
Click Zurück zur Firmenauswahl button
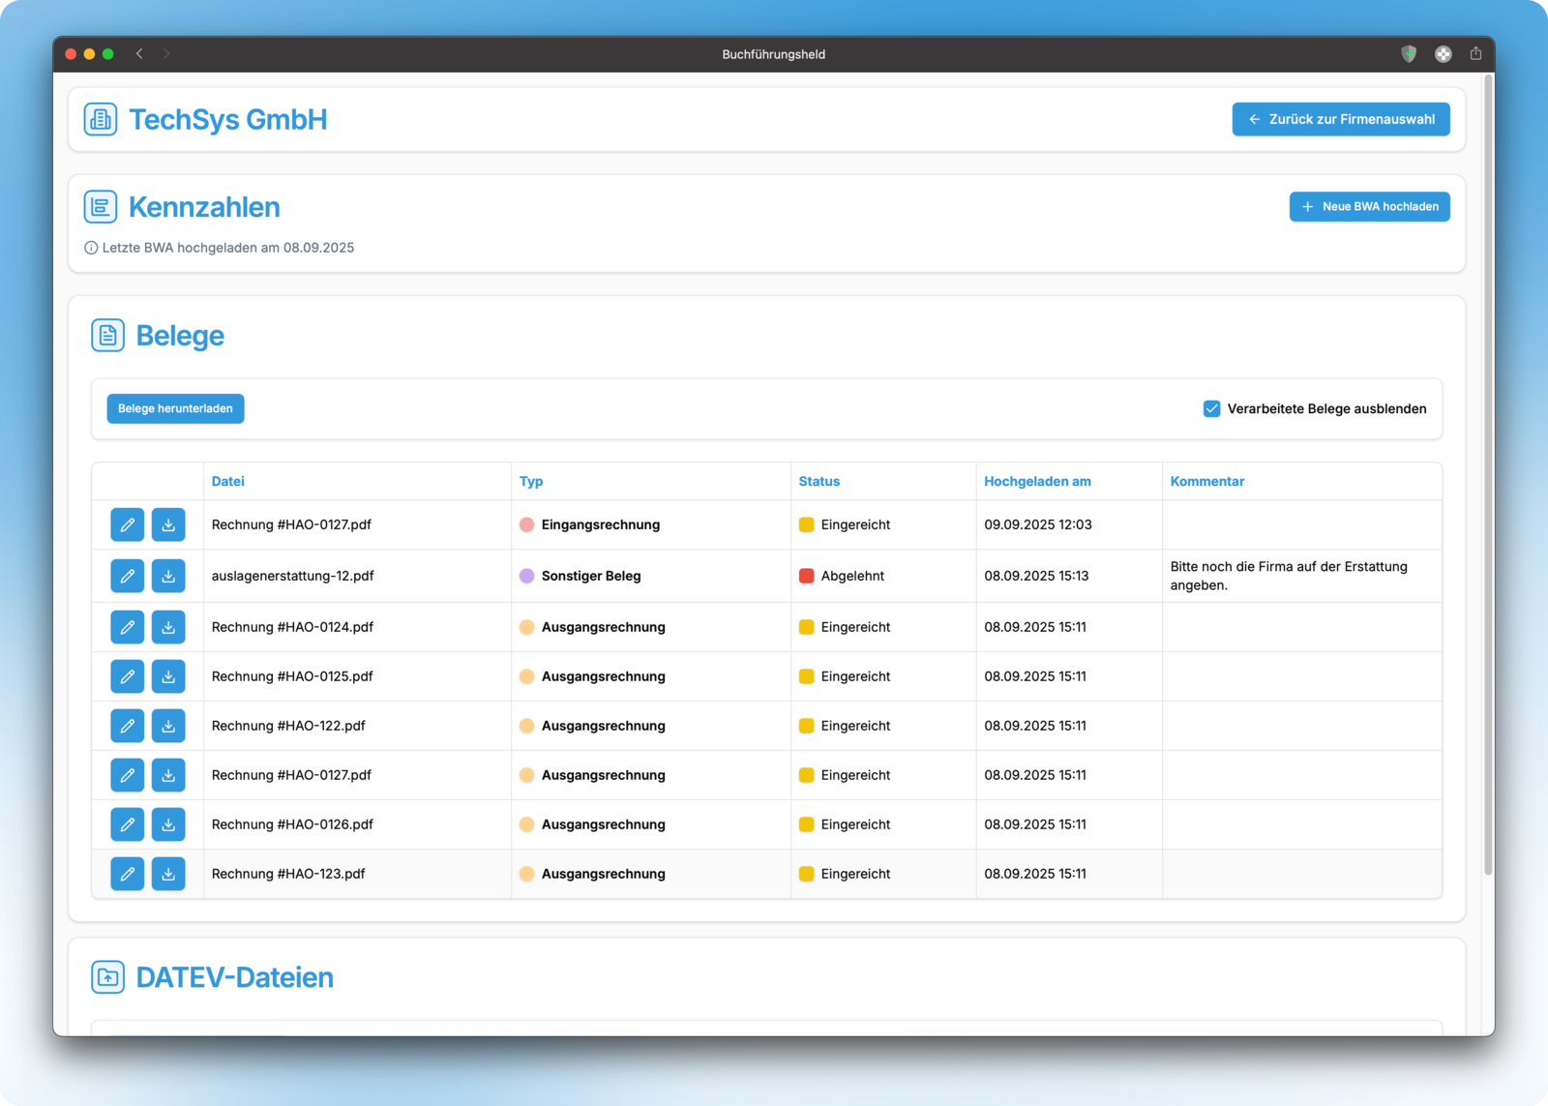click(1340, 119)
